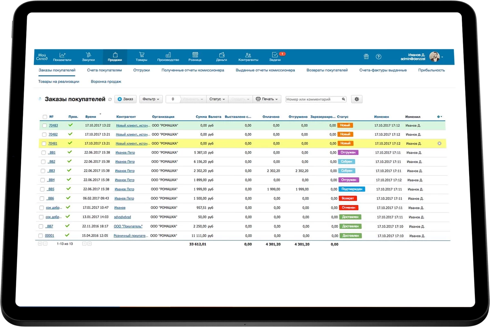
Task: Expand the greyed-out Изменить dropdown
Action: (x=193, y=99)
